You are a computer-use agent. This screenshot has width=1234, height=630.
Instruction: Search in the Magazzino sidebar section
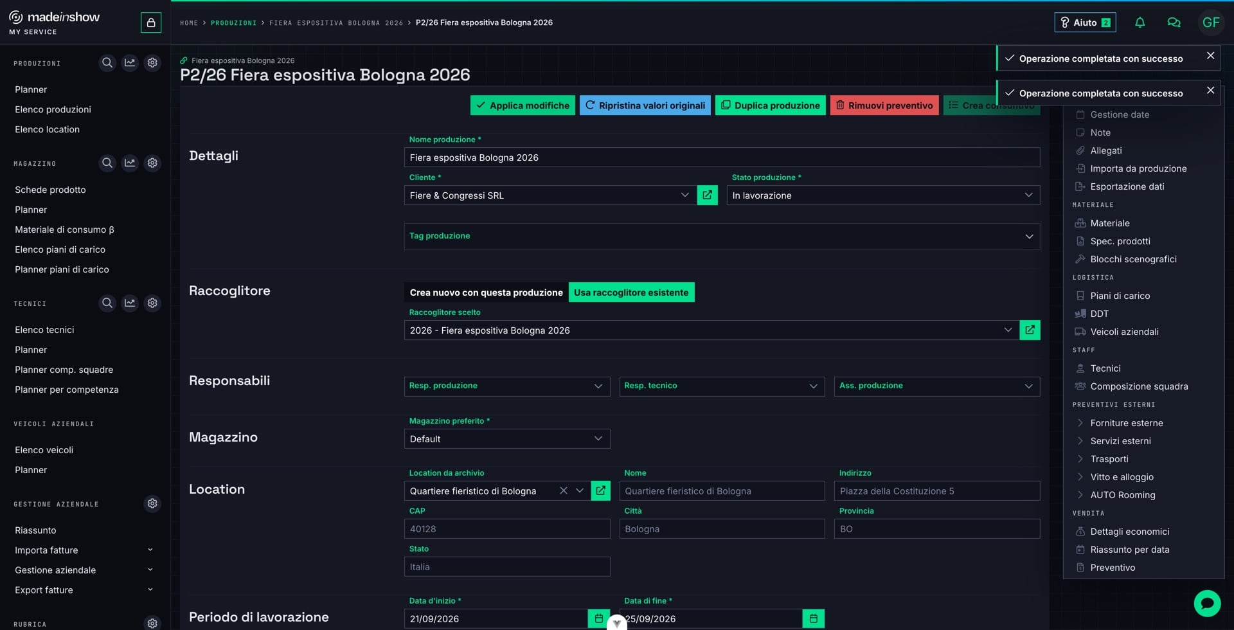tap(107, 163)
